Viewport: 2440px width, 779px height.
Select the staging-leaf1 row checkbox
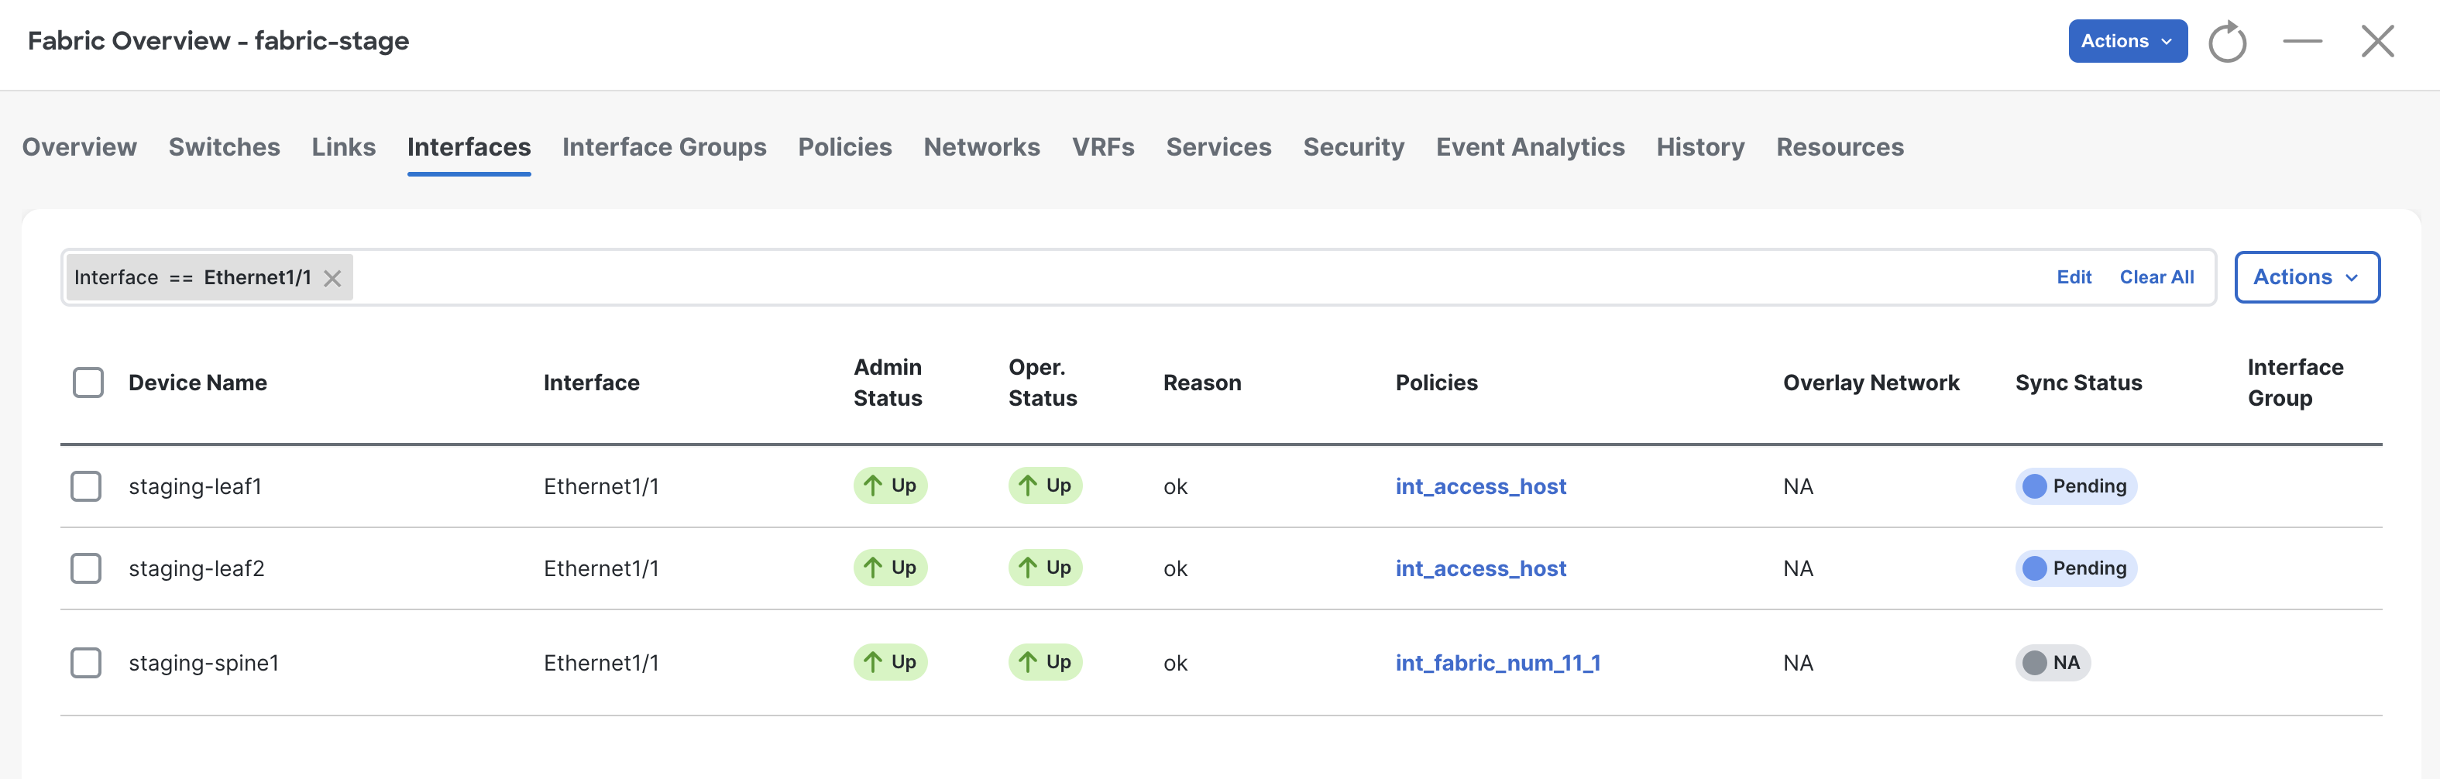86,486
